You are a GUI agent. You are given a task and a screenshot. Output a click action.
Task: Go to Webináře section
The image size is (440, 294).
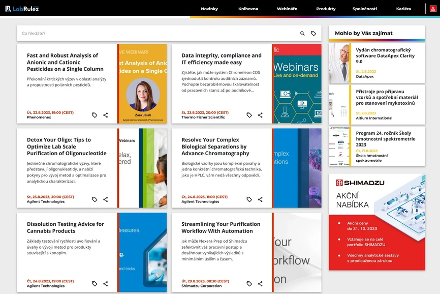point(287,9)
